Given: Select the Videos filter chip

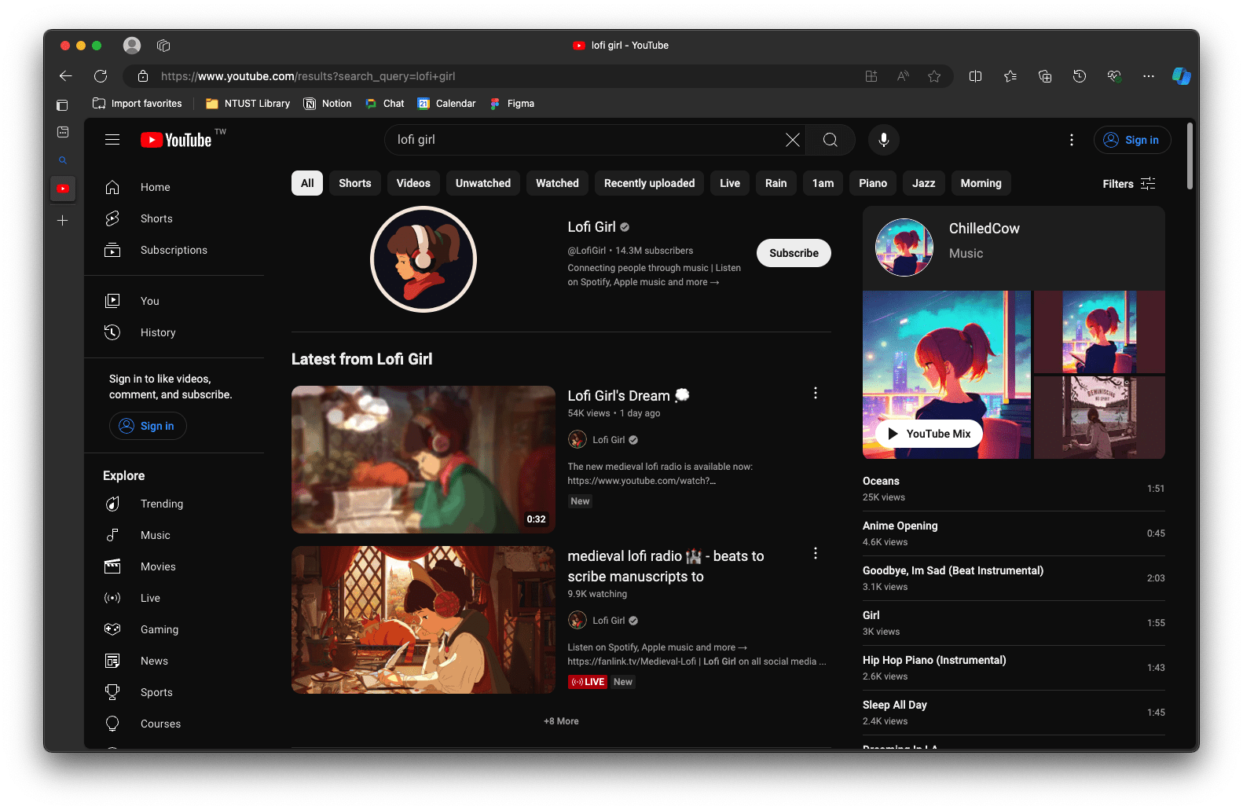Looking at the screenshot, I should tap(413, 183).
